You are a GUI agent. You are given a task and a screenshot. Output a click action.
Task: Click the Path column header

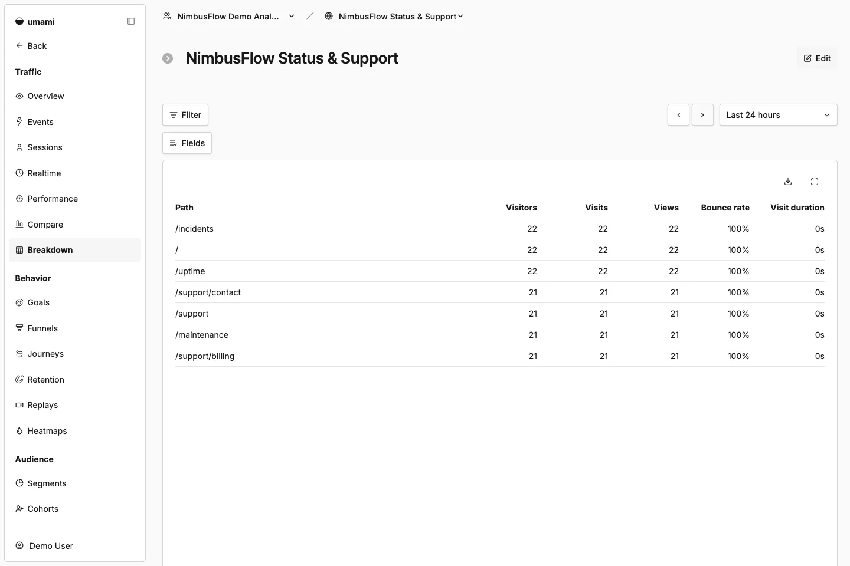click(184, 208)
